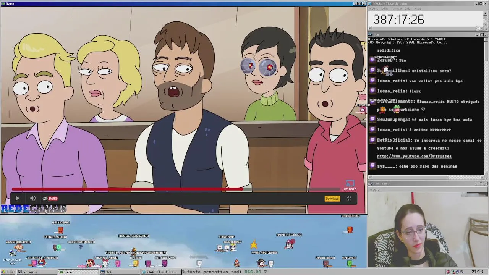The width and height of the screenshot is (489, 275).
Task: Click the Notepad horizontal scrollbar left arrow
Action: tap(370, 28)
